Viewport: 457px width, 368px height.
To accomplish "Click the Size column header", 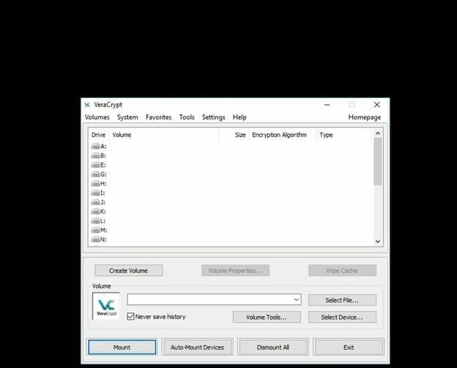I will pos(234,135).
